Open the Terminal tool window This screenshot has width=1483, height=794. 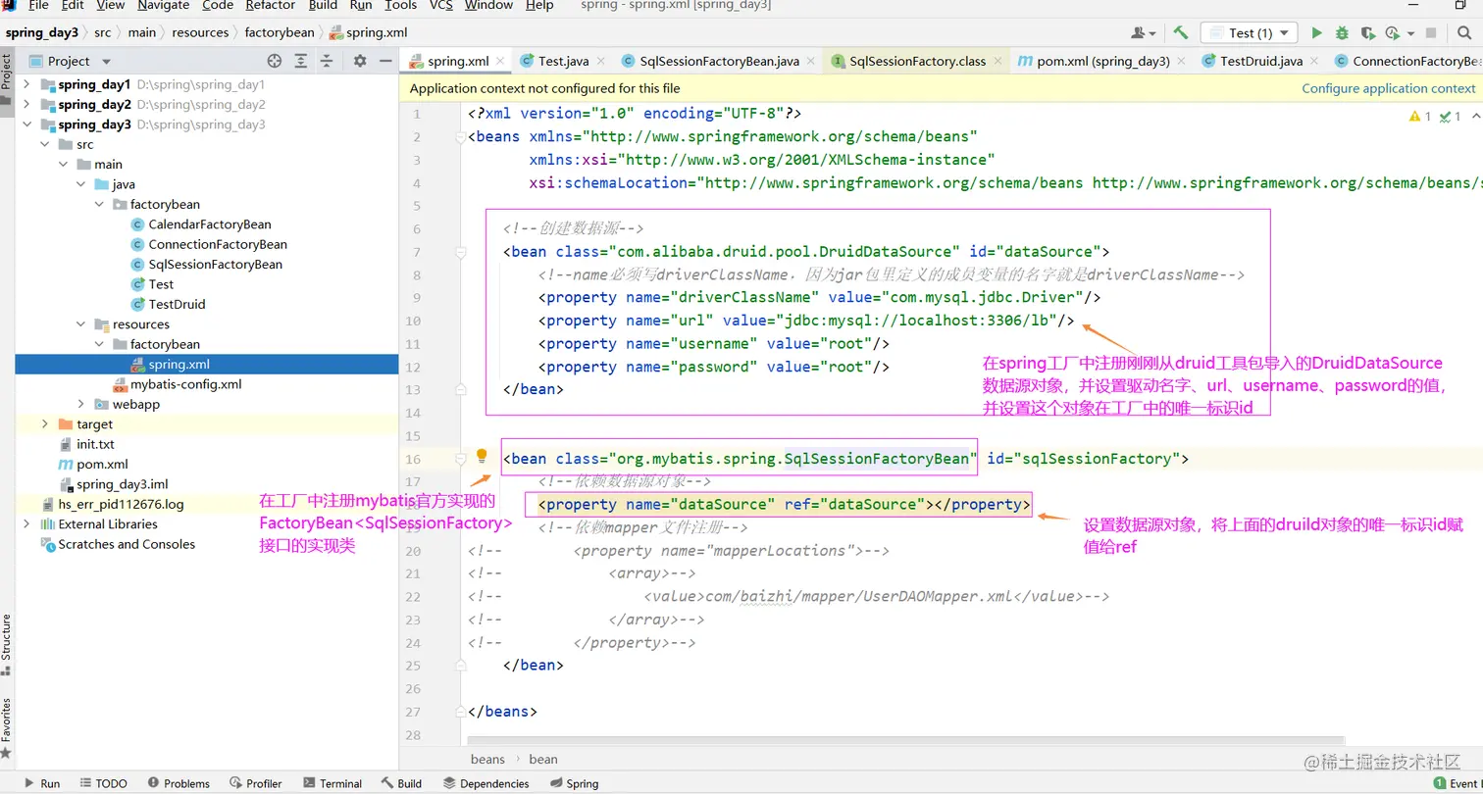(332, 783)
